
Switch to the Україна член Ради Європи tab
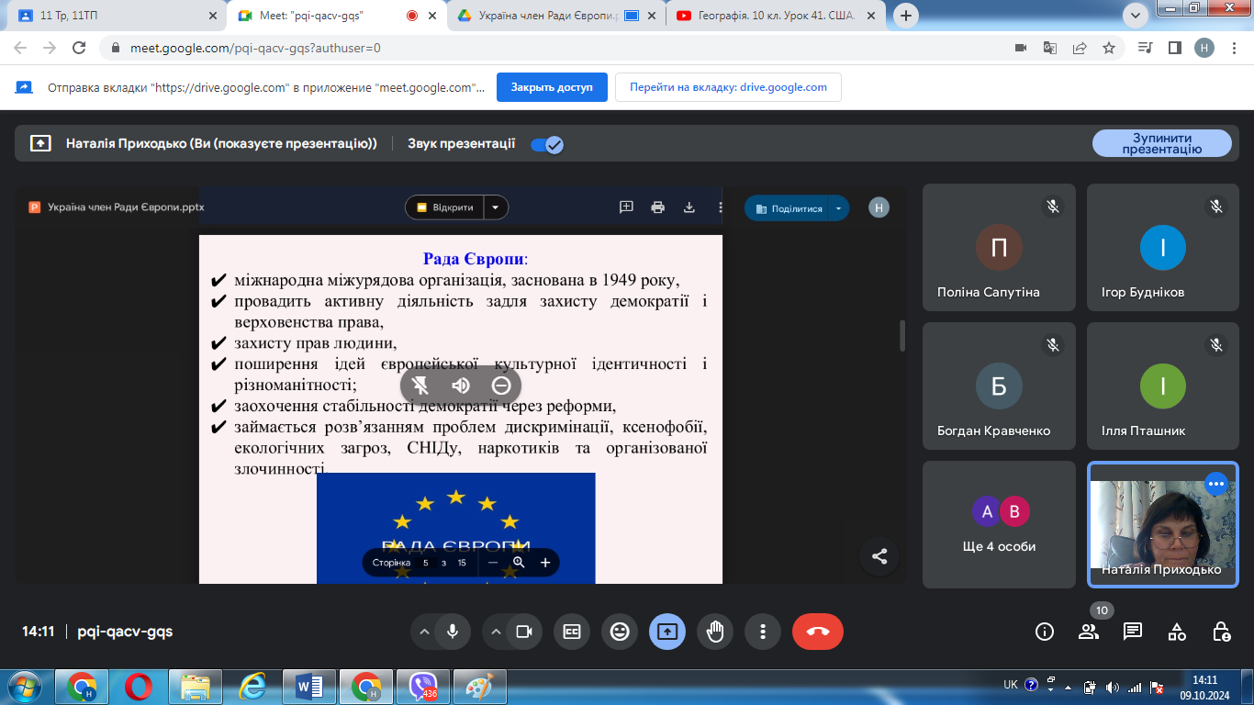point(551,16)
